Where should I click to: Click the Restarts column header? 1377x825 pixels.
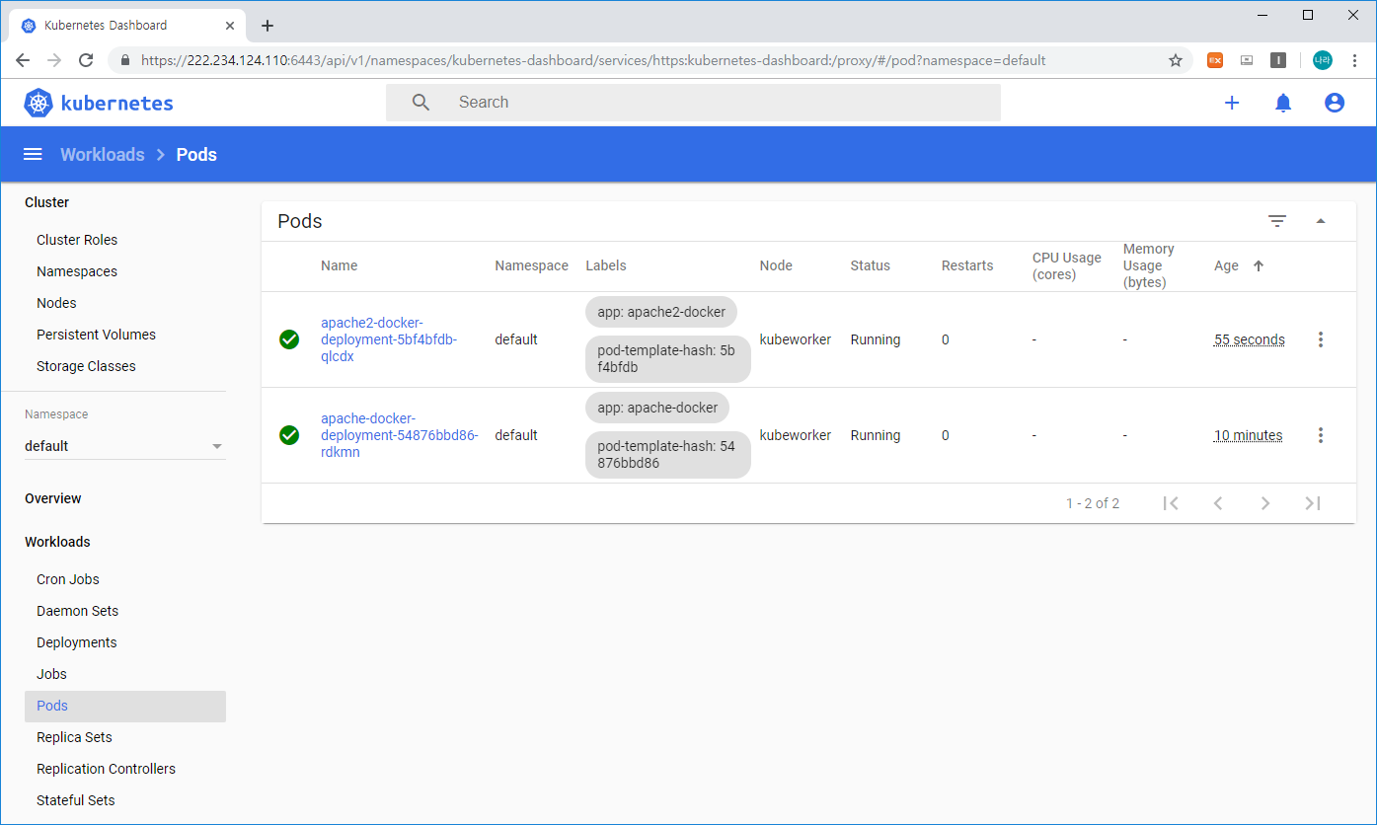pyautogui.click(x=967, y=265)
